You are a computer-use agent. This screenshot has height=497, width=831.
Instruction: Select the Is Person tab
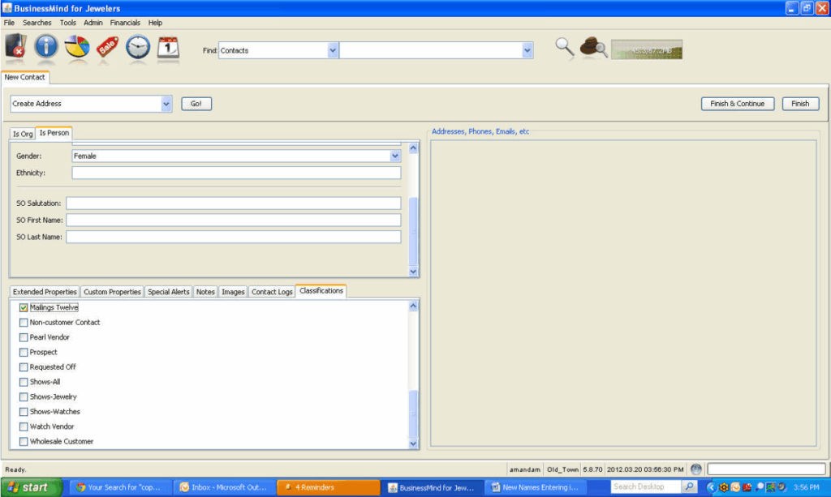(x=54, y=133)
